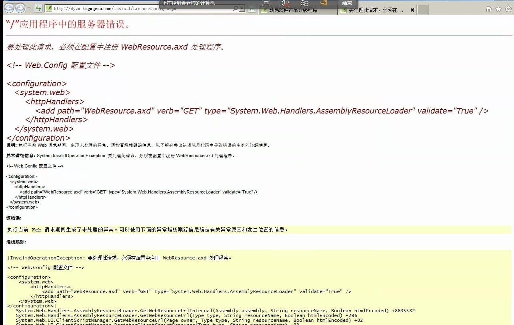Open recent pages dropdown beside Forward button
Image resolution: width=514 pixels, height=325 pixels.
[x=29, y=8]
